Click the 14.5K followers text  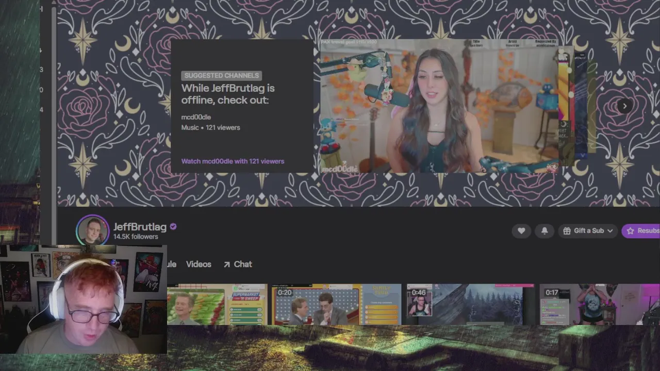coord(136,237)
